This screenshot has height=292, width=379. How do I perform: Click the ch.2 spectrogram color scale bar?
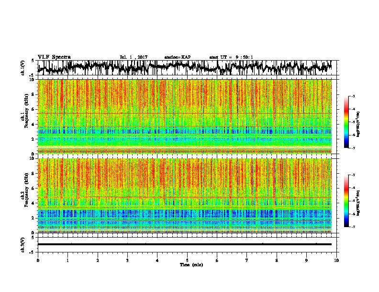point(346,201)
